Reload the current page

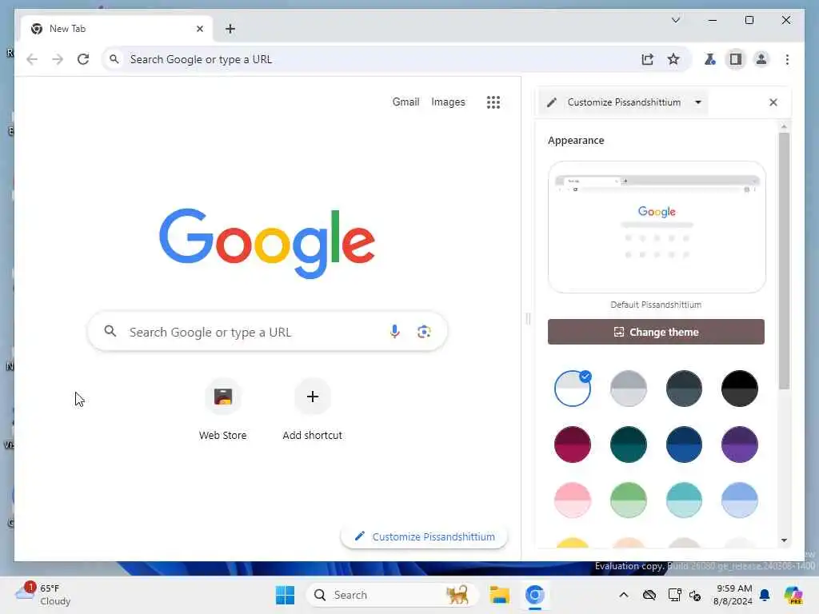(83, 59)
